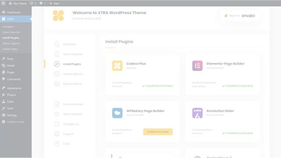Click the WPBakery Page Builder icon
Image resolution: width=281 pixels, height=158 pixels.
coord(117,113)
